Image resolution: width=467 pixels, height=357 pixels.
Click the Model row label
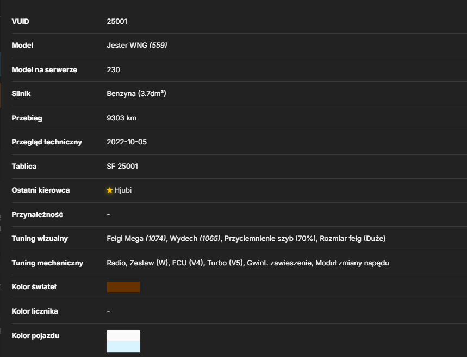click(x=22, y=45)
